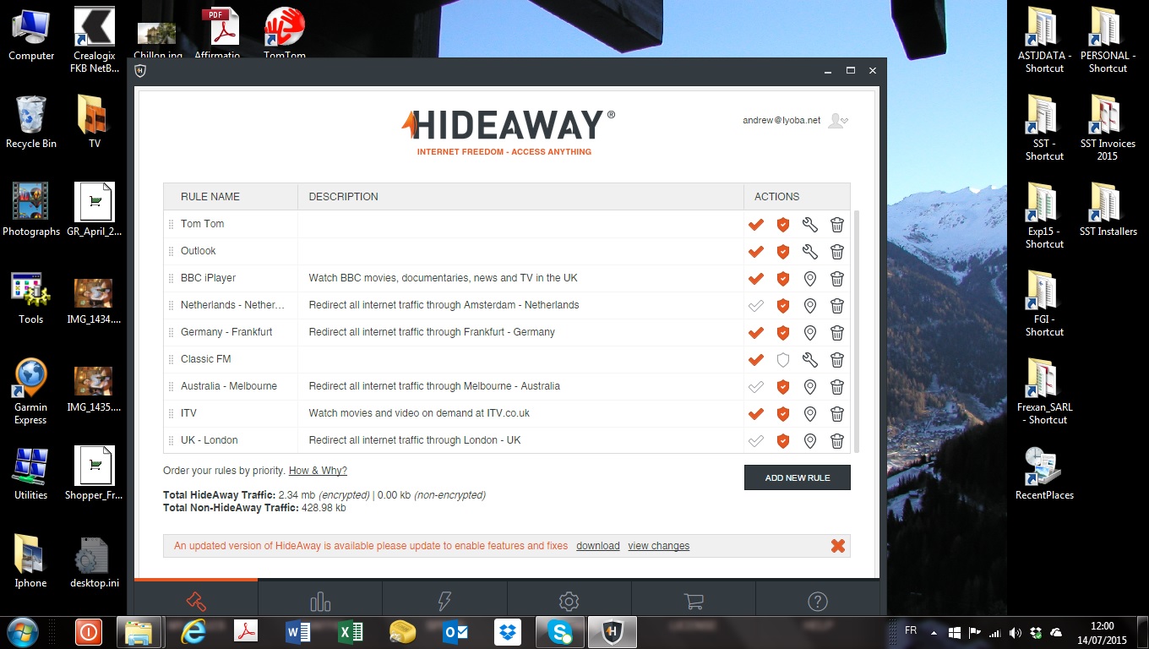Screen dimensions: 1149x649
Task: Enable the UK - London rule checkmark
Action: [756, 441]
